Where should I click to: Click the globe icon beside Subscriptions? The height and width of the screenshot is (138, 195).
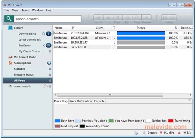[x=49, y=63]
